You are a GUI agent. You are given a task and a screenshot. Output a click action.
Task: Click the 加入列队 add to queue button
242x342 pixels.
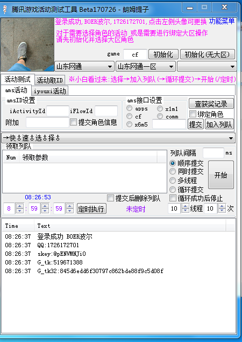(x=219, y=124)
